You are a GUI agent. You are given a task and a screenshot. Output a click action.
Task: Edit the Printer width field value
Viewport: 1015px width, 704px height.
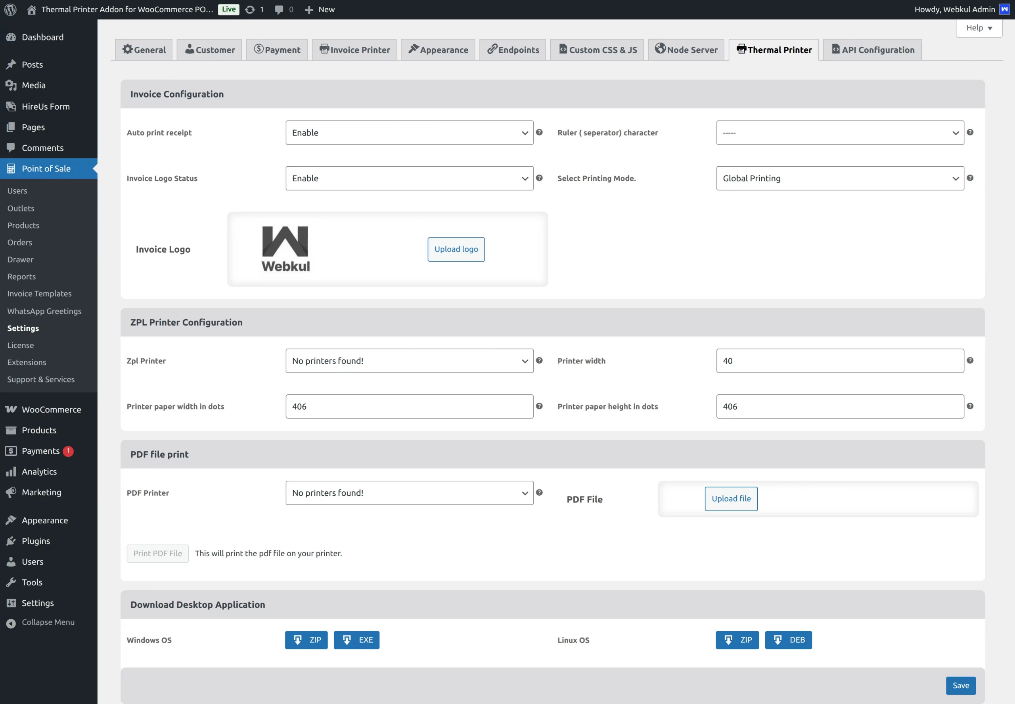tap(839, 360)
